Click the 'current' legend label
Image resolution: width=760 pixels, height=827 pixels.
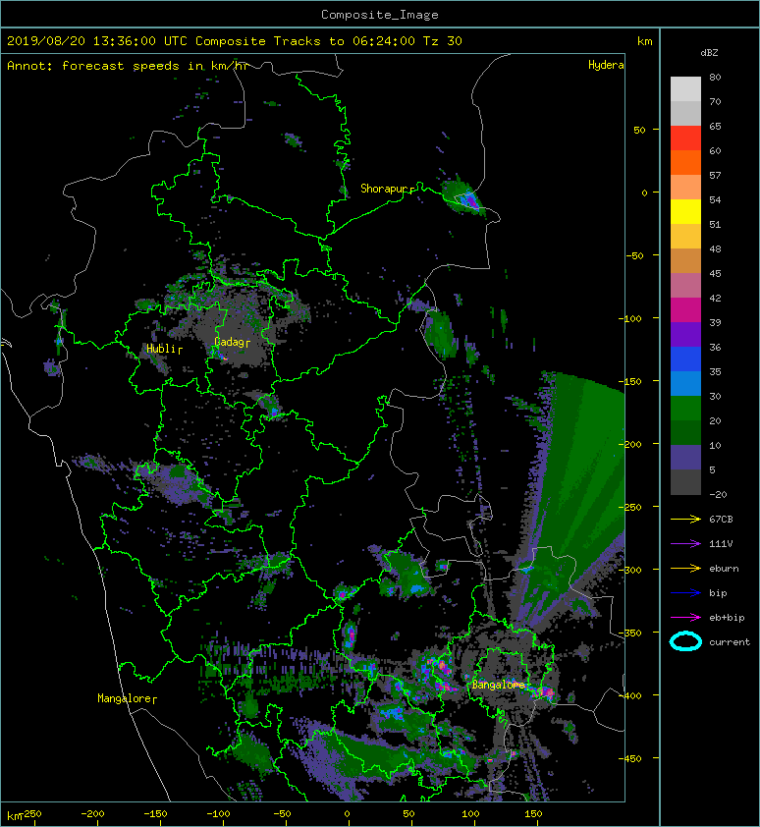click(730, 642)
